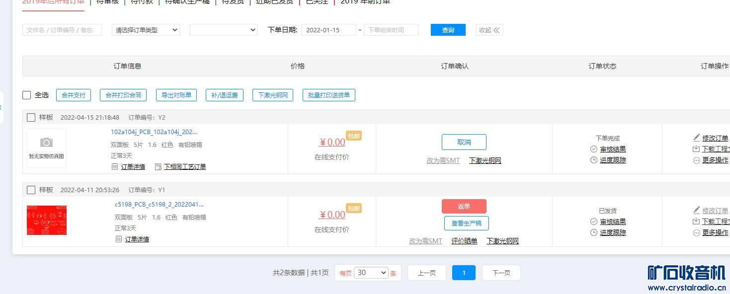Click the 导出对账单 button
The image size is (730, 294).
point(176,95)
